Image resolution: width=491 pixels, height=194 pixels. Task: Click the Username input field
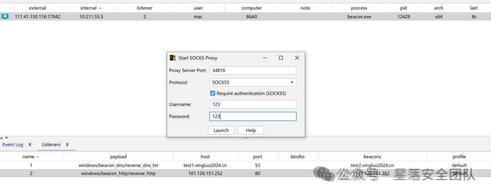coord(253,104)
